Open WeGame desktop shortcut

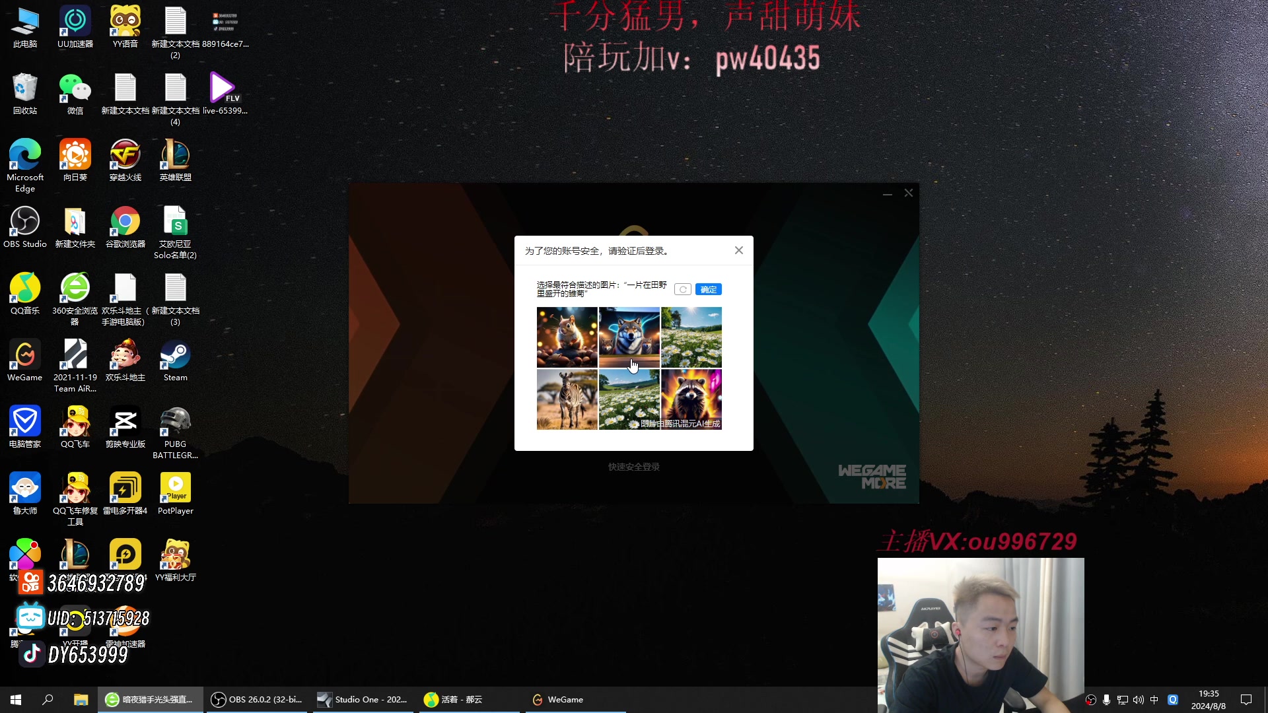25,361
